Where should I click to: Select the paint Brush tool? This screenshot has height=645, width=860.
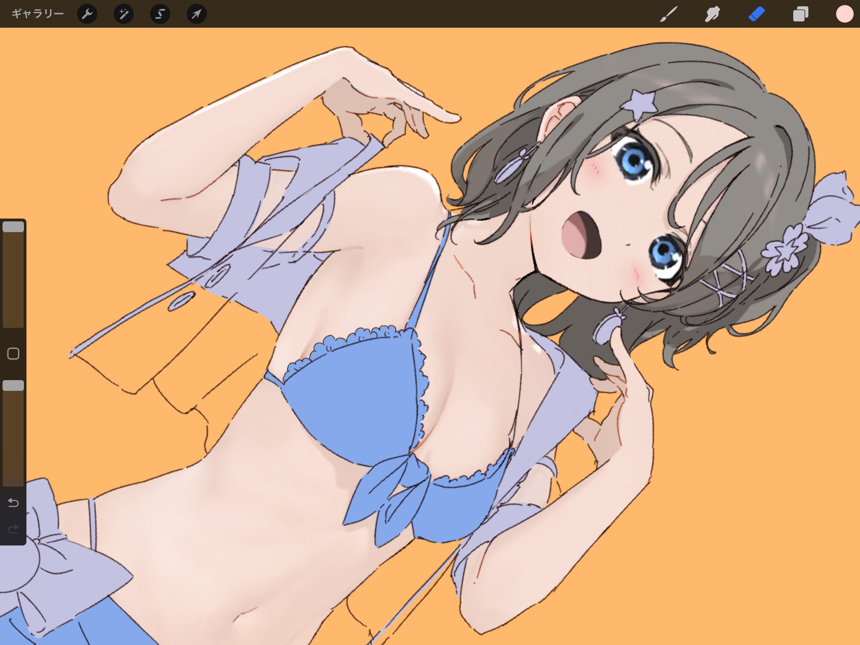coord(668,14)
